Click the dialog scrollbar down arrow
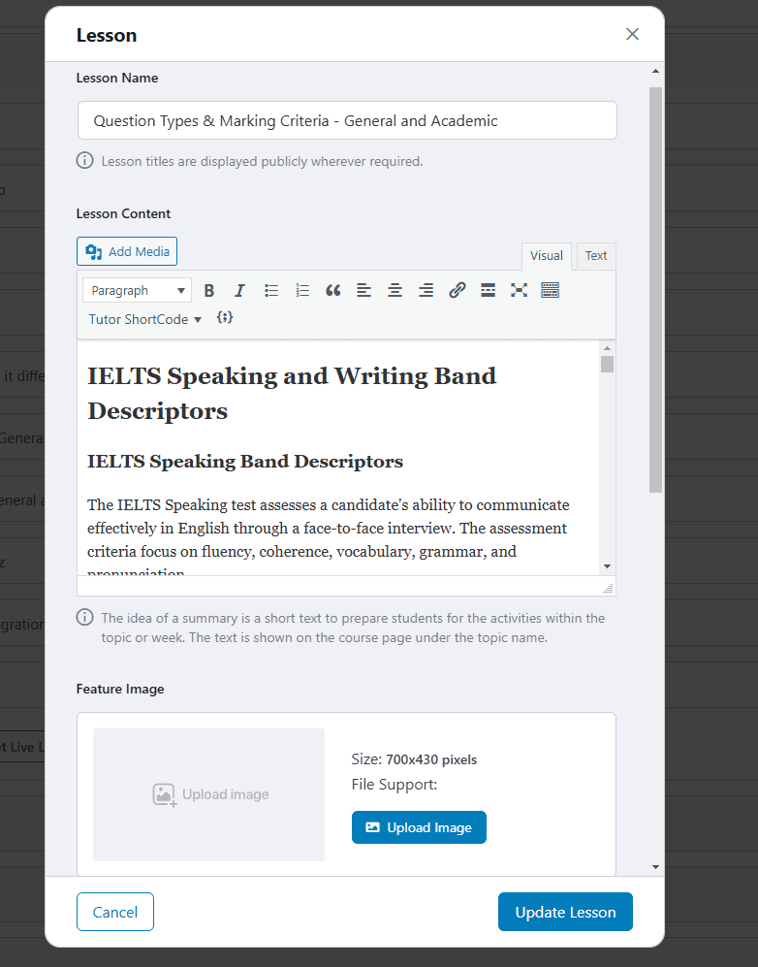 655,867
